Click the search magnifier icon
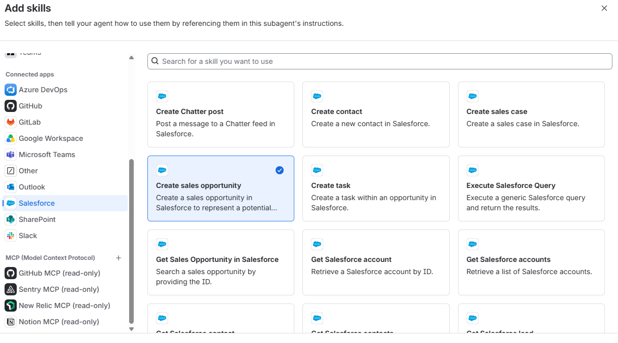The width and height of the screenshot is (618, 343). [x=155, y=61]
